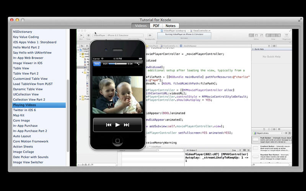Click the rewind icon in movie player
The image size is (306, 191).
[x=109, y=125]
